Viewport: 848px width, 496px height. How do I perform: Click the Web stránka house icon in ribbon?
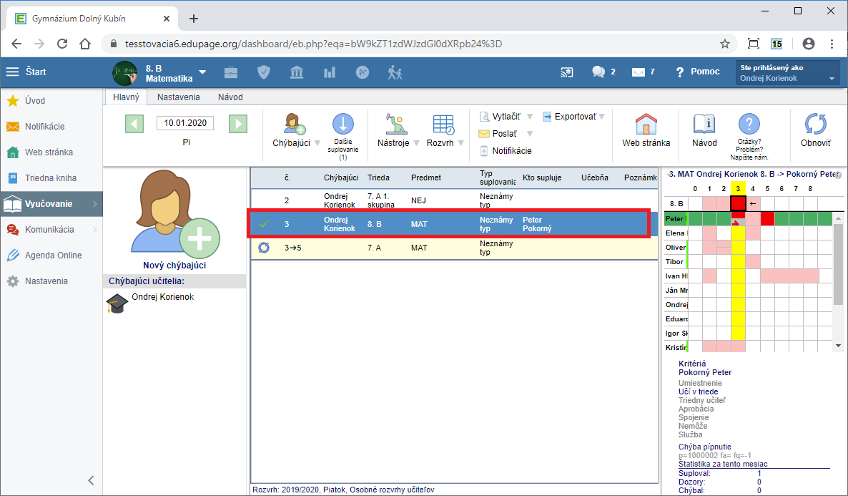tap(646, 125)
